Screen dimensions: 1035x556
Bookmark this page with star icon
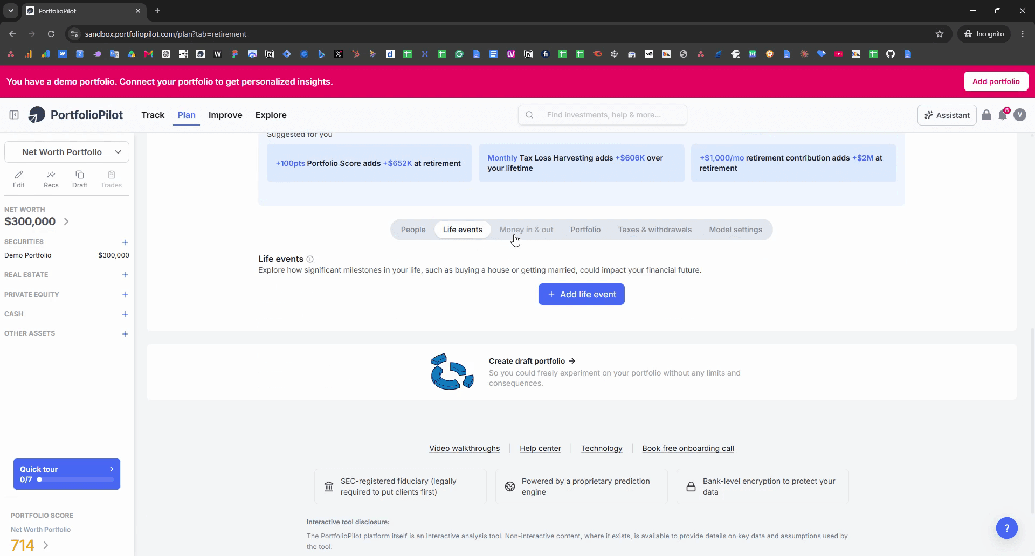[940, 34]
